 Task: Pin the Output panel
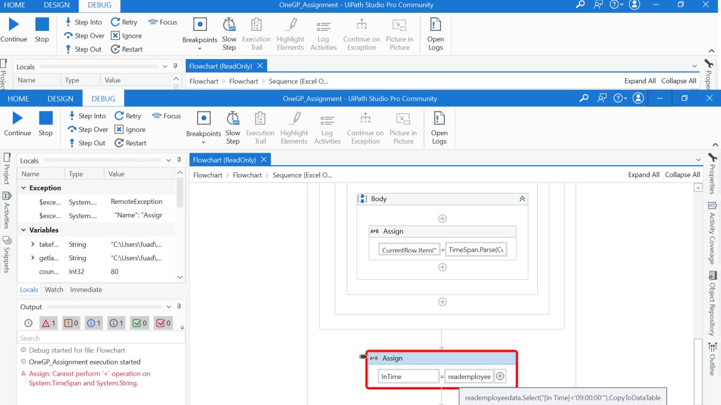(179, 307)
